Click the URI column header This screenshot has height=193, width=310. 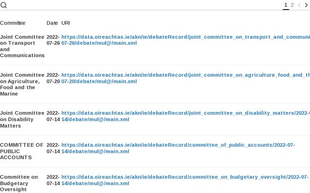[x=66, y=23]
